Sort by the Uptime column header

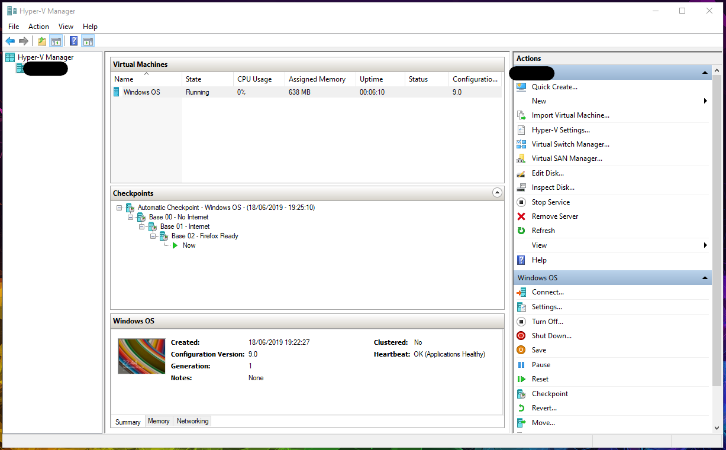(380, 79)
